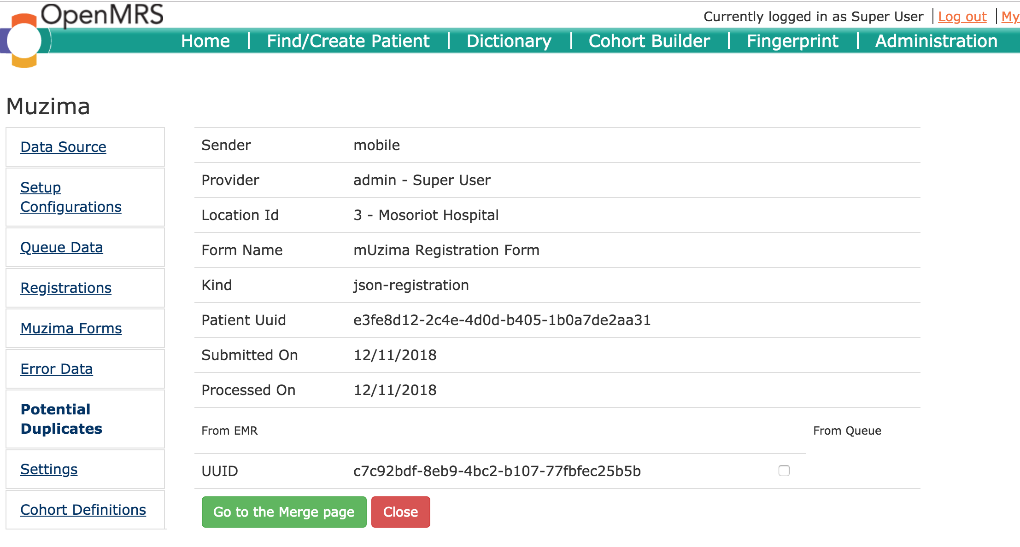Go to Find/Create Patient in navigation
The width and height of the screenshot is (1020, 547).
pyautogui.click(x=348, y=41)
